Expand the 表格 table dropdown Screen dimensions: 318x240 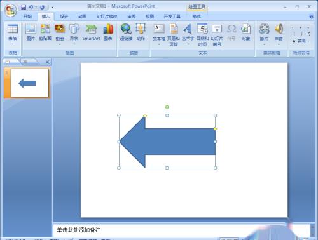point(13,44)
